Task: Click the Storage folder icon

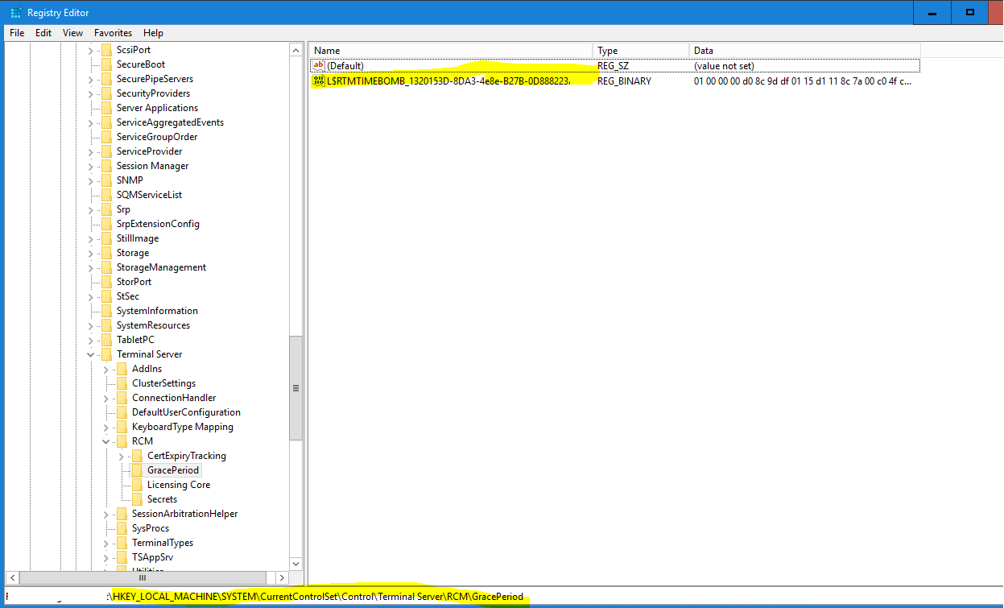Action: pos(106,253)
